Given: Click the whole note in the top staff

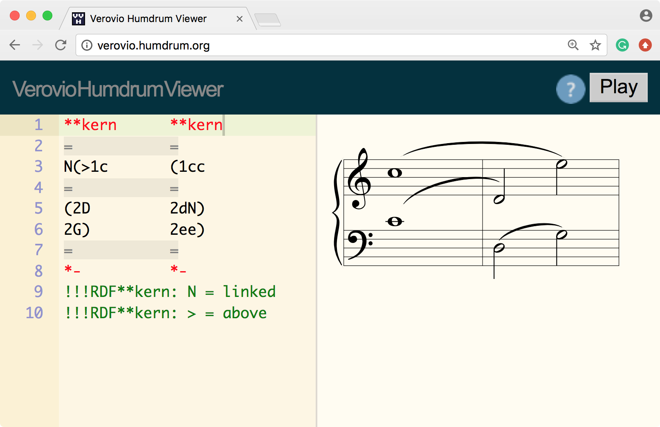Looking at the screenshot, I should coord(395,172).
